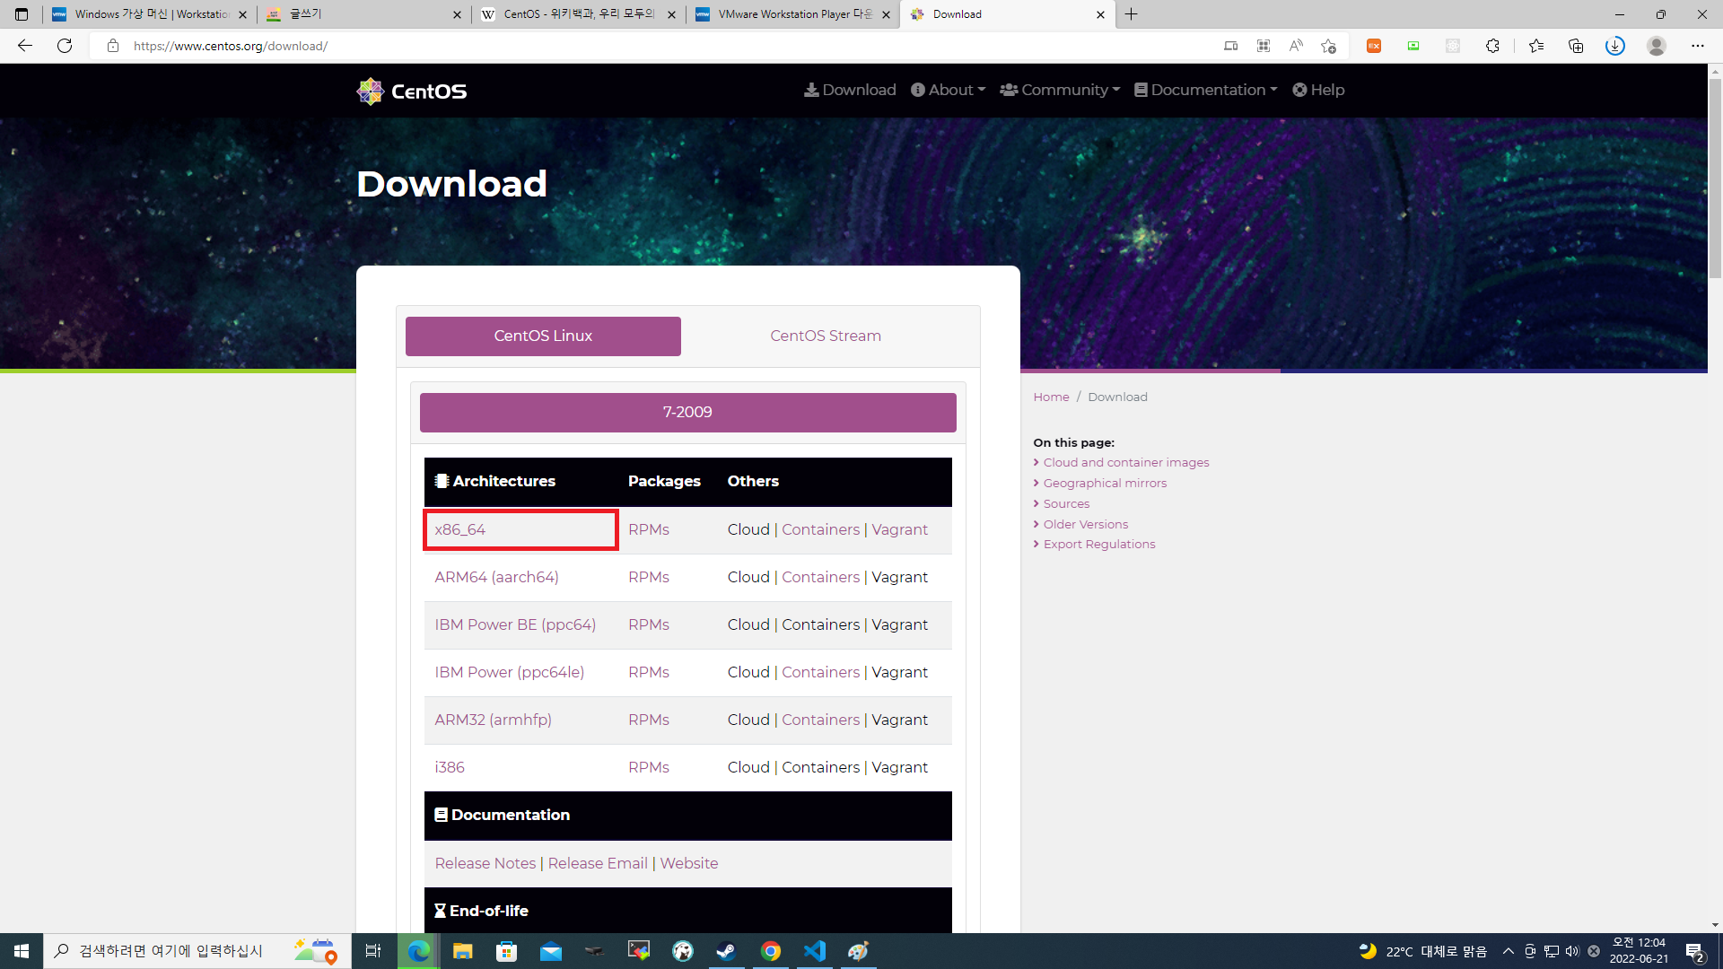This screenshot has width=1723, height=969.
Task: Go to Older Versions section link
Action: [1085, 524]
